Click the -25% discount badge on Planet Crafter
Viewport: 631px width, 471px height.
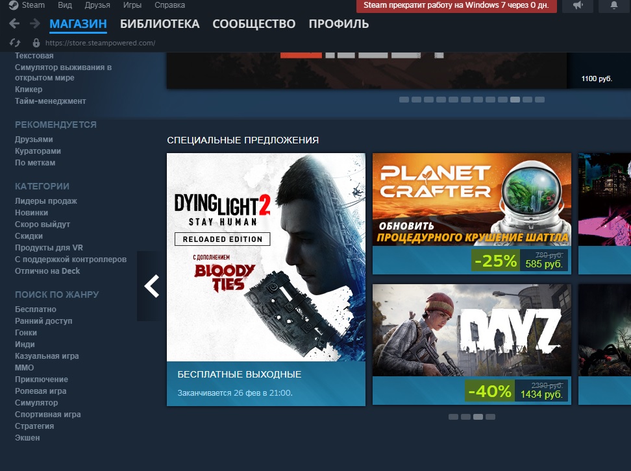point(495,261)
